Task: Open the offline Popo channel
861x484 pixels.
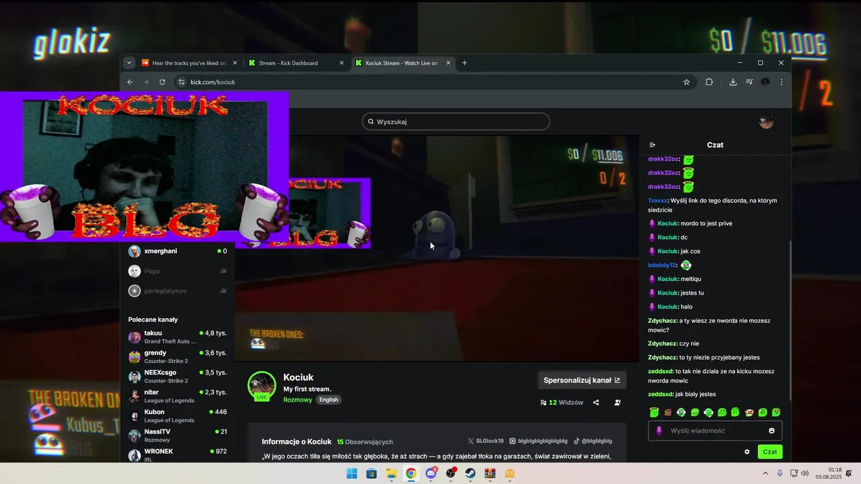Action: pos(178,271)
